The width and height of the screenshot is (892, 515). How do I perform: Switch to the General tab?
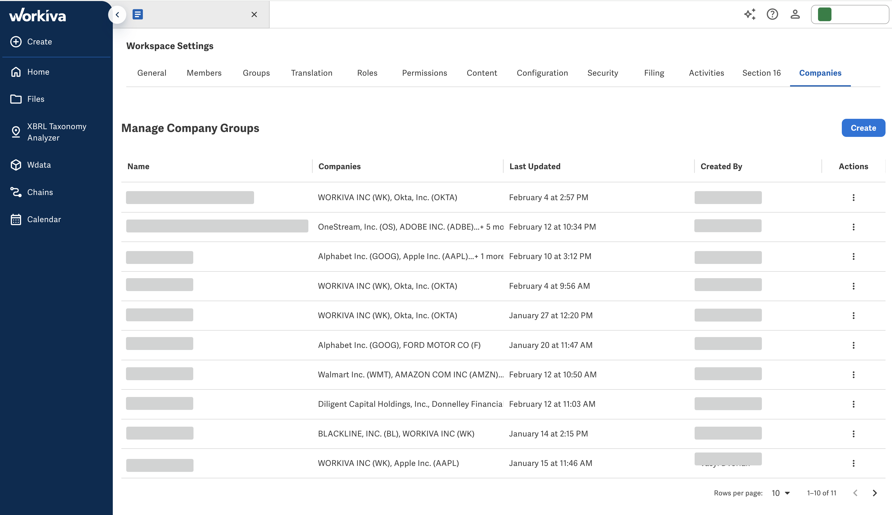[152, 73]
